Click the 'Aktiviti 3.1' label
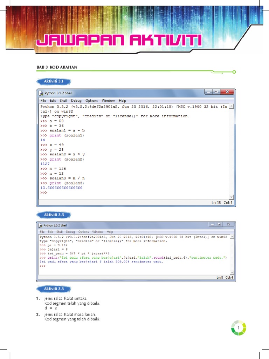 click(x=54, y=81)
